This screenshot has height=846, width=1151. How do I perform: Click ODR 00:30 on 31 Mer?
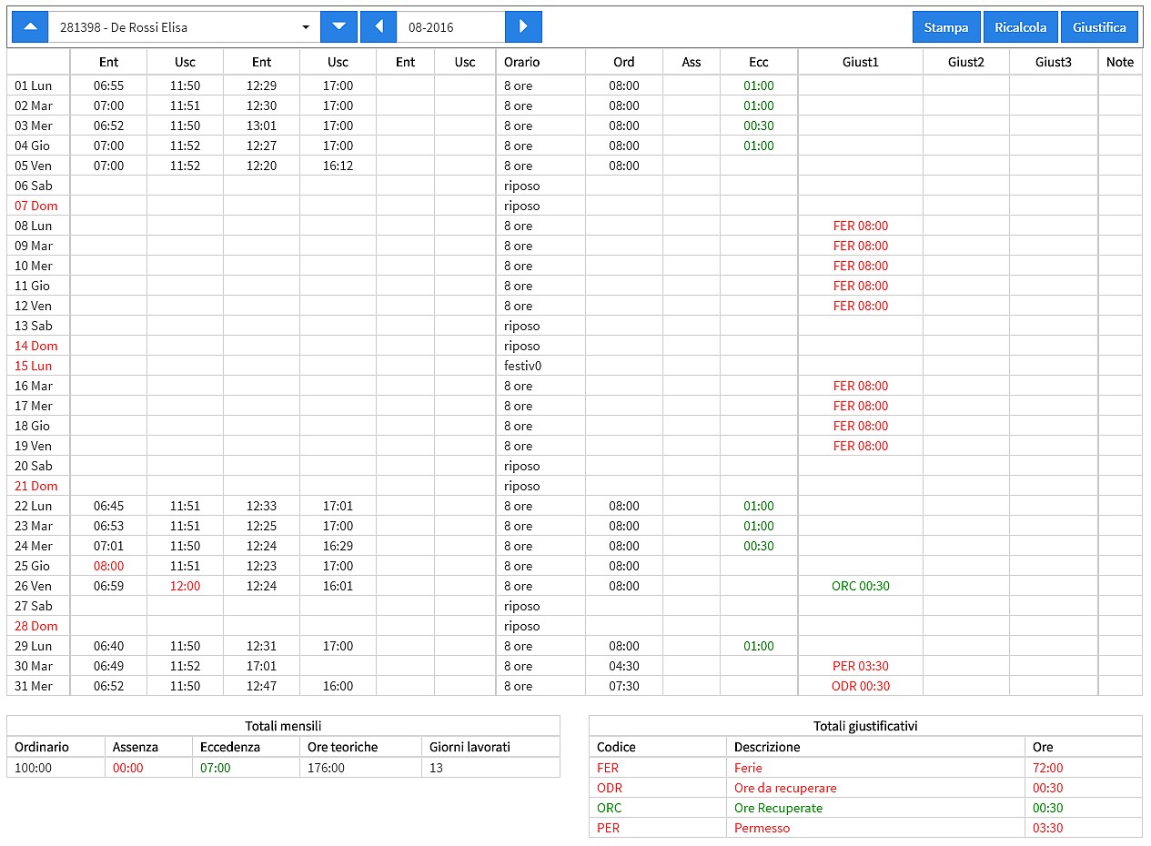(x=861, y=686)
